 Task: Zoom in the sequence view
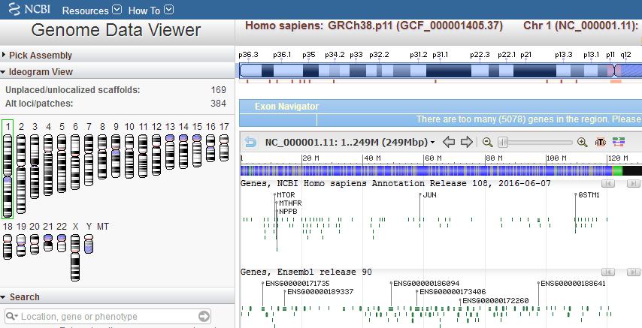(582, 143)
